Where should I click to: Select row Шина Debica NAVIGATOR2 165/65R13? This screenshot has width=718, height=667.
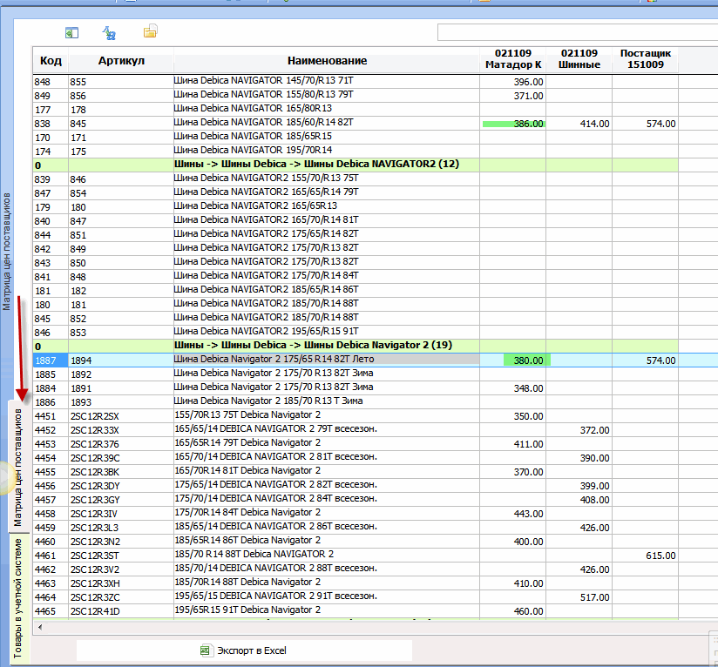(x=356, y=206)
